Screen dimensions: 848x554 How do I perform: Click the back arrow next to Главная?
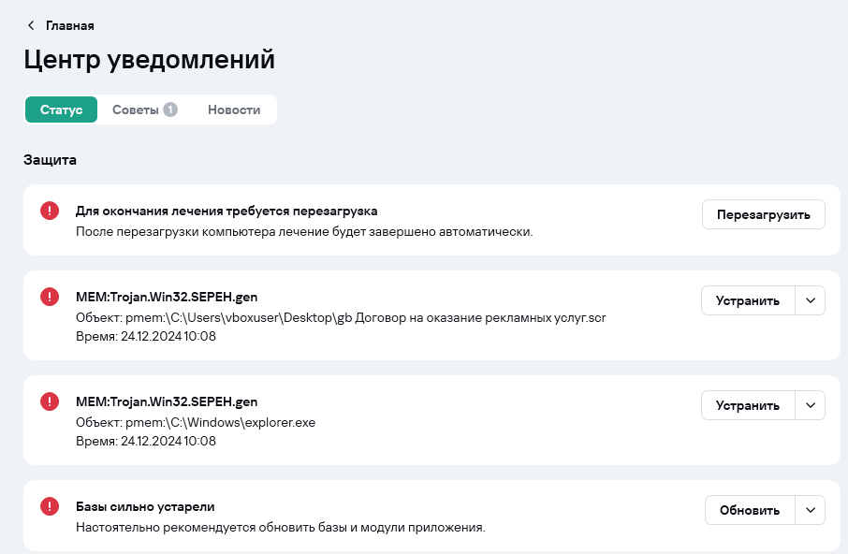pyautogui.click(x=31, y=25)
